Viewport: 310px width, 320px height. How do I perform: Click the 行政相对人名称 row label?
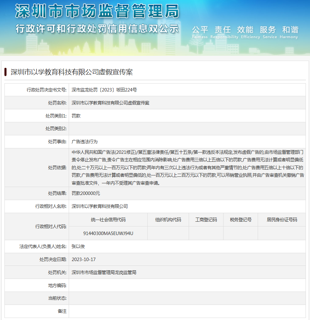pyautogui.click(x=51, y=207)
